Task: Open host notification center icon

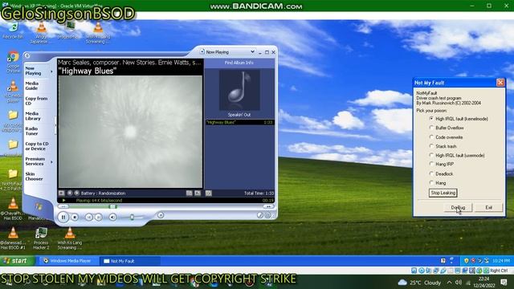Action: tap(504, 283)
